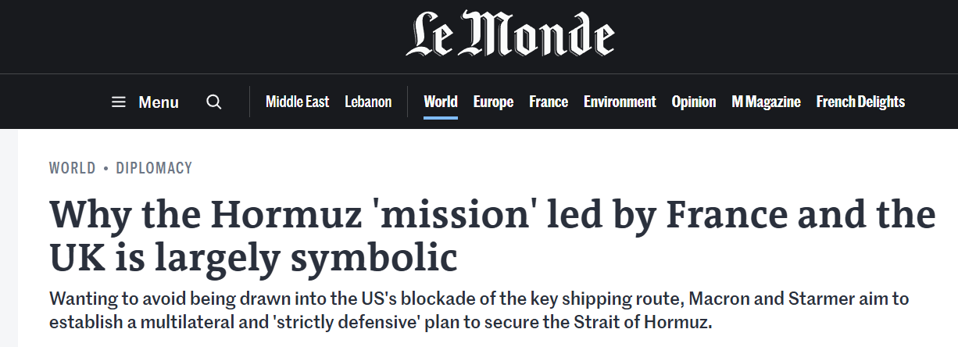Open the hamburger menu icon

(x=119, y=102)
